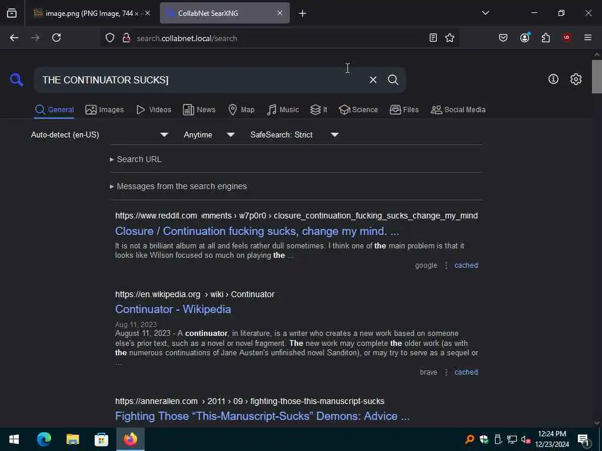The width and height of the screenshot is (602, 451).
Task: Open Firefox View in tab bar
Action: [x=12, y=14]
